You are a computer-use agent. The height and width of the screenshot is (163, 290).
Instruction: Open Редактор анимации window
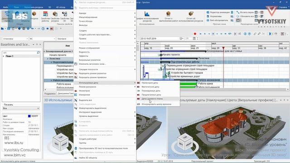coord(218,12)
